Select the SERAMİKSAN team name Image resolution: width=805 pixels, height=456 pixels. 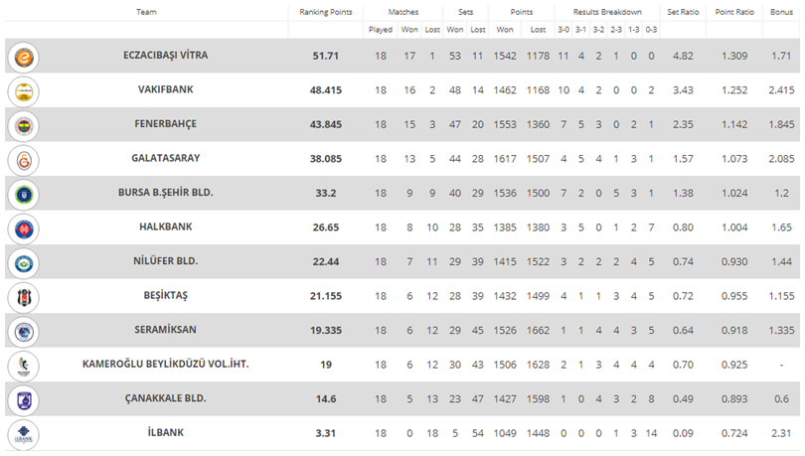pyautogui.click(x=165, y=329)
